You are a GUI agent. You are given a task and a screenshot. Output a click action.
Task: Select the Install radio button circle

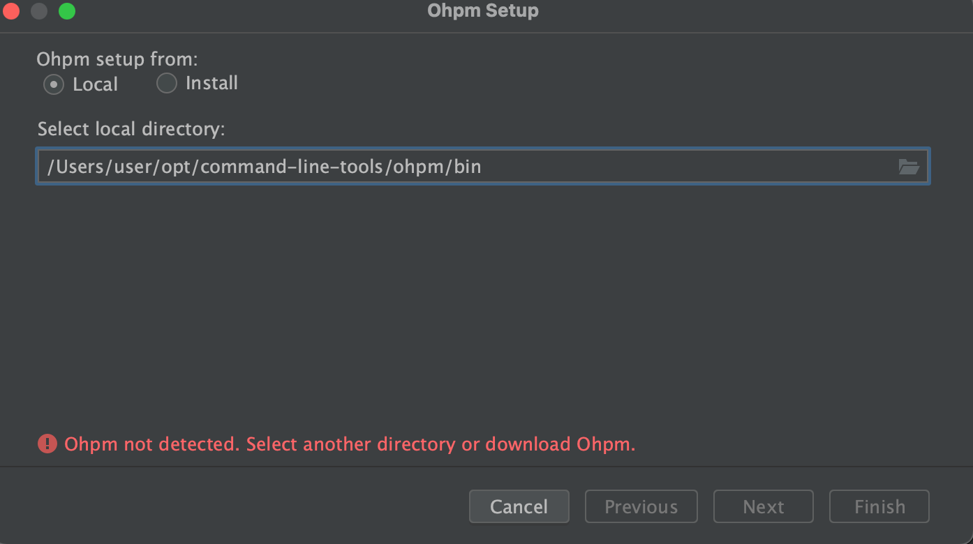pos(167,83)
